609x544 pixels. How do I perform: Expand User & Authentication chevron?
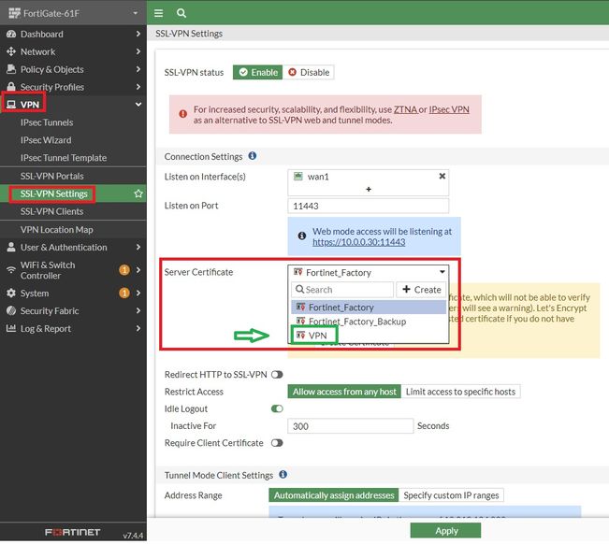138,247
